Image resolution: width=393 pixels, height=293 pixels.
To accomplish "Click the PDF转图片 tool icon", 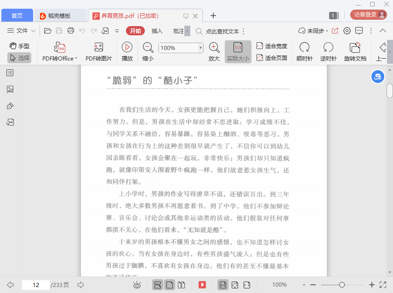I will [x=98, y=48].
